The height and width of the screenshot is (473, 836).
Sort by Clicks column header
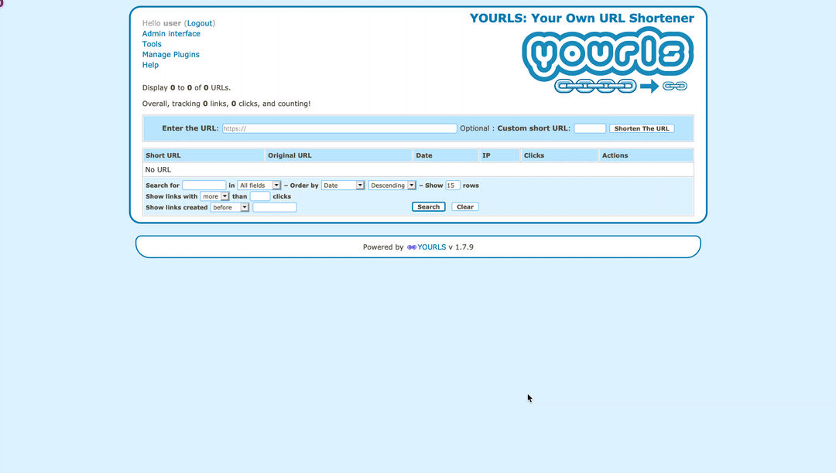coord(534,155)
